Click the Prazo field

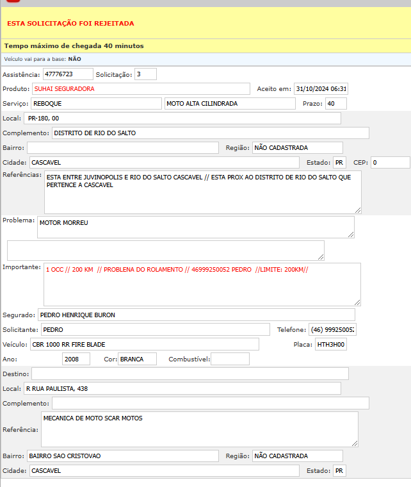(335, 104)
